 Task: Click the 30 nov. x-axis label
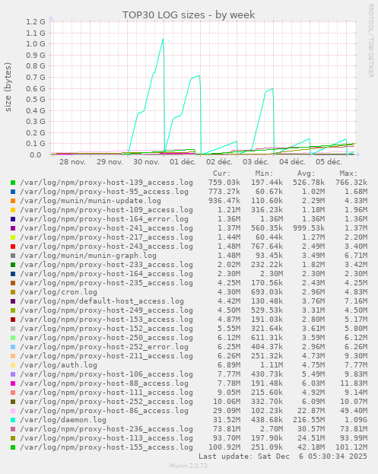(x=146, y=162)
